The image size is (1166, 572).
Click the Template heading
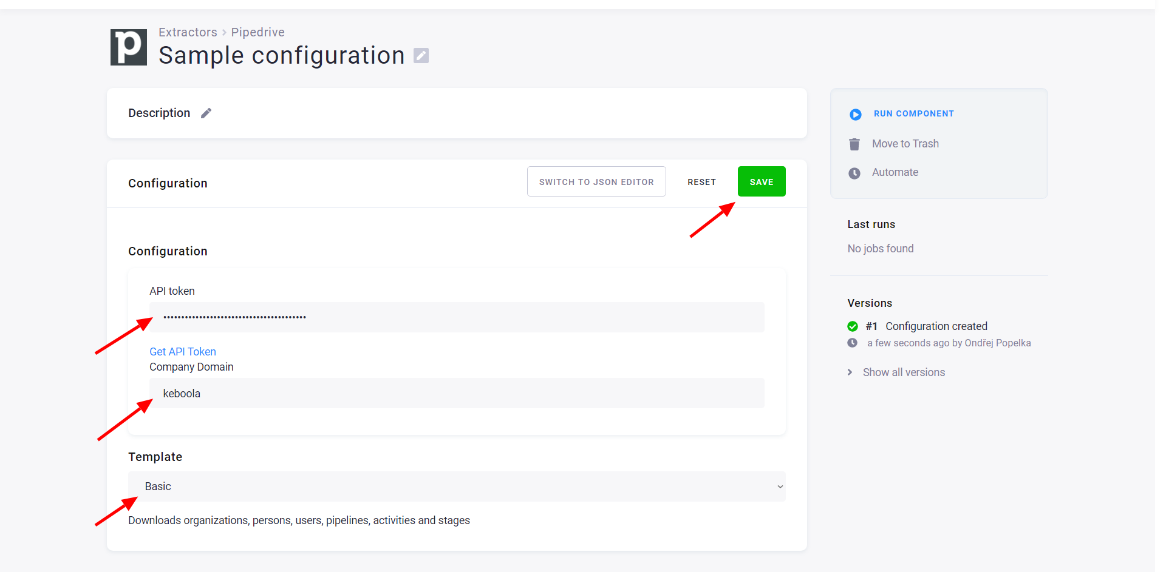pos(155,457)
